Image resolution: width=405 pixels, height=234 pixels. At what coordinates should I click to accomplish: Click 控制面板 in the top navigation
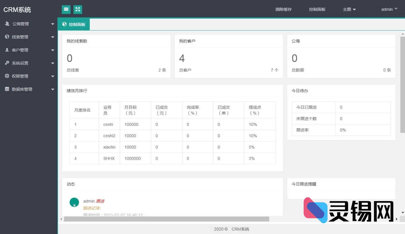coord(317,9)
